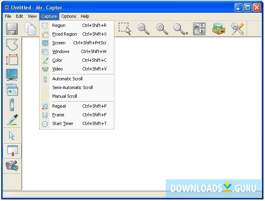Click the Zoom Out magnifier icon
The height and width of the screenshot is (201, 265).
coord(144,29)
